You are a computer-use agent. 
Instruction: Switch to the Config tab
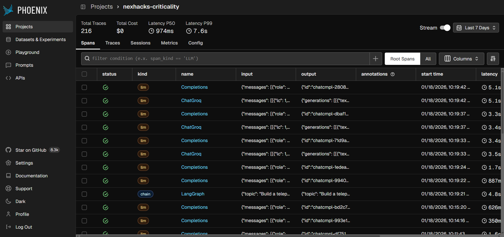196,43
